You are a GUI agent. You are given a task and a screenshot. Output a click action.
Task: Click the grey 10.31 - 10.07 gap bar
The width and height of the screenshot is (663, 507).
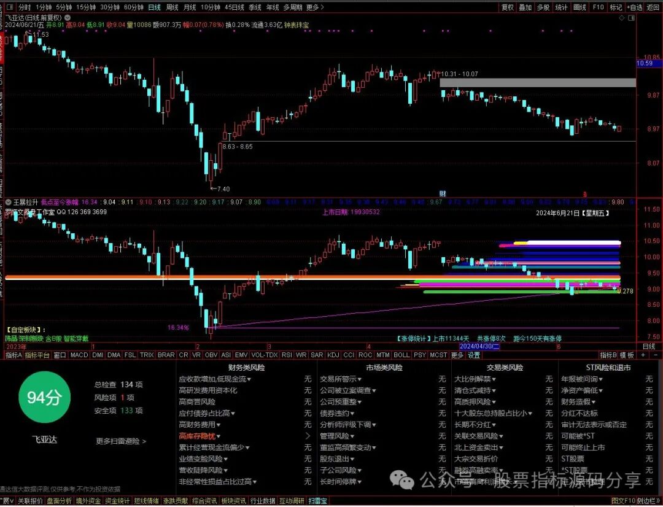[x=538, y=83]
